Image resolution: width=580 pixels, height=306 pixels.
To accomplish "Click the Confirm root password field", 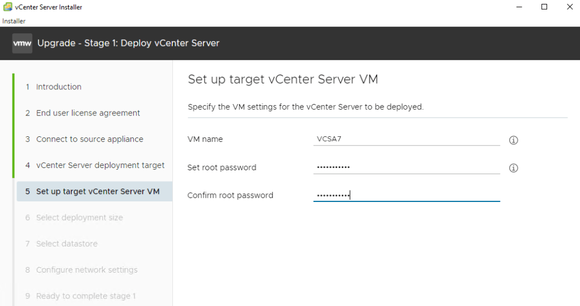I will coord(406,195).
